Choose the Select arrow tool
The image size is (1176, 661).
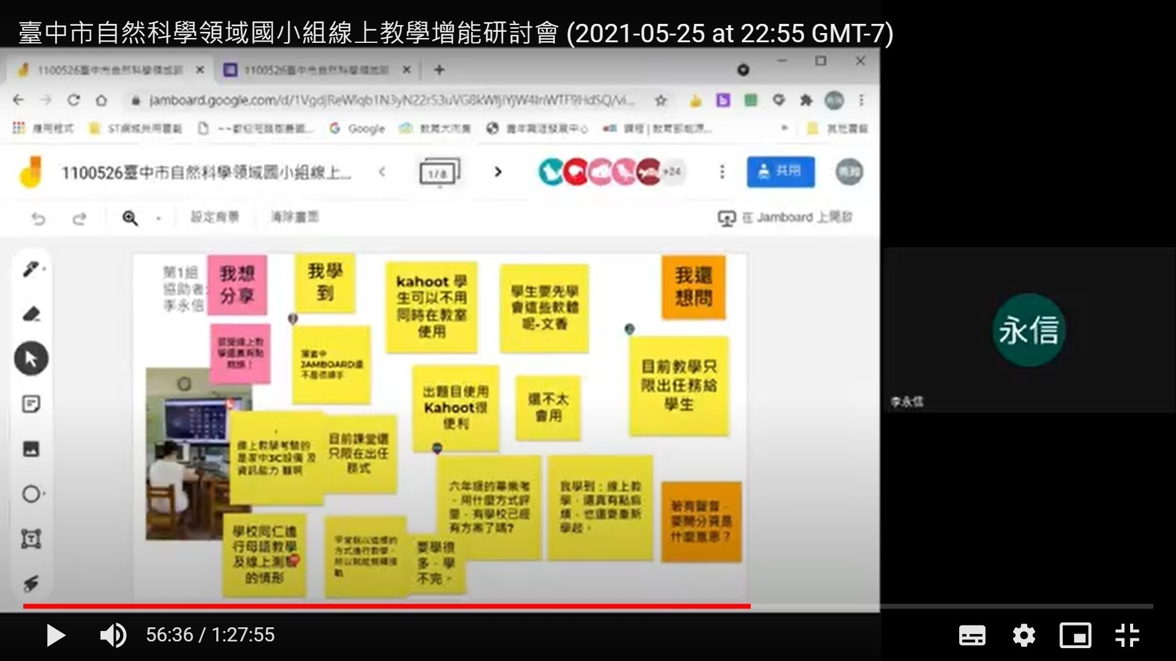[31, 359]
